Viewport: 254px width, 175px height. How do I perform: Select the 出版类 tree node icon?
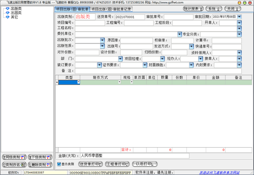coord(7,8)
